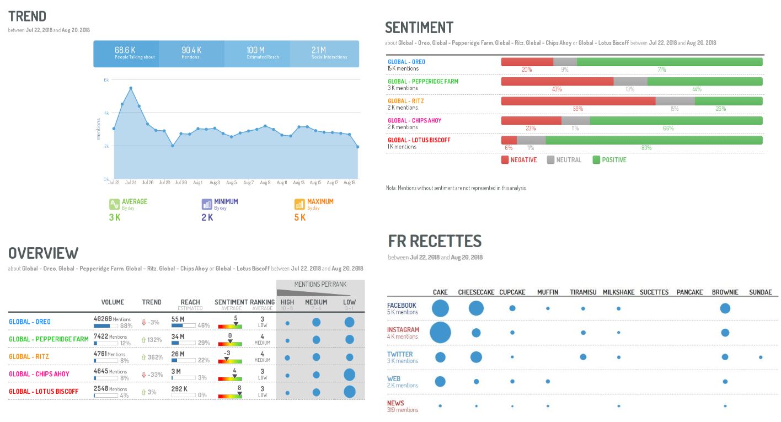Open Global - Ritz in Overview table

click(29, 357)
